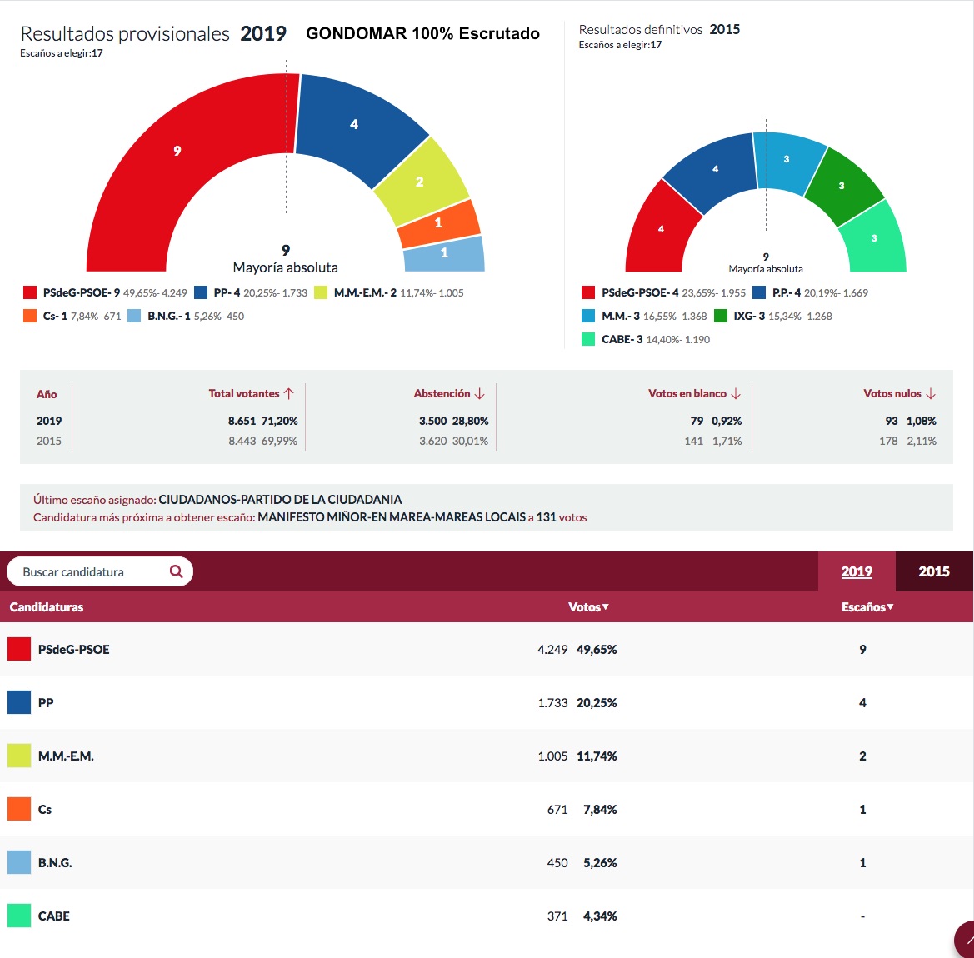This screenshot has width=974, height=958.
Task: Click the green CABE table swatch
Action: tap(19, 916)
